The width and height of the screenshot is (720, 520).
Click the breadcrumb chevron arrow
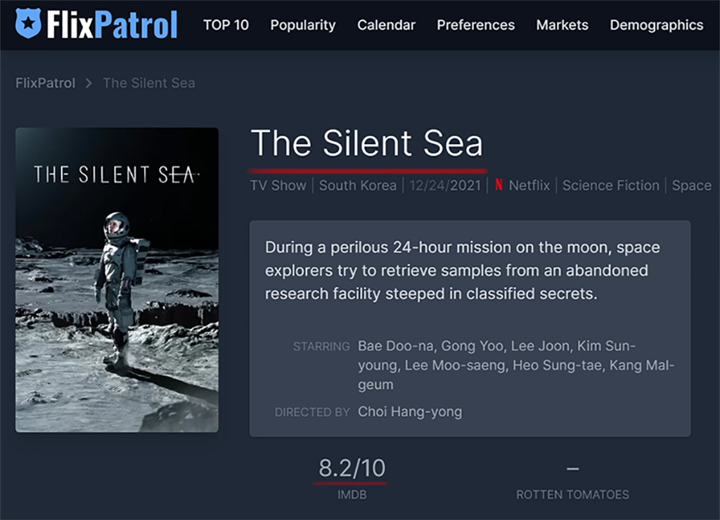89,83
